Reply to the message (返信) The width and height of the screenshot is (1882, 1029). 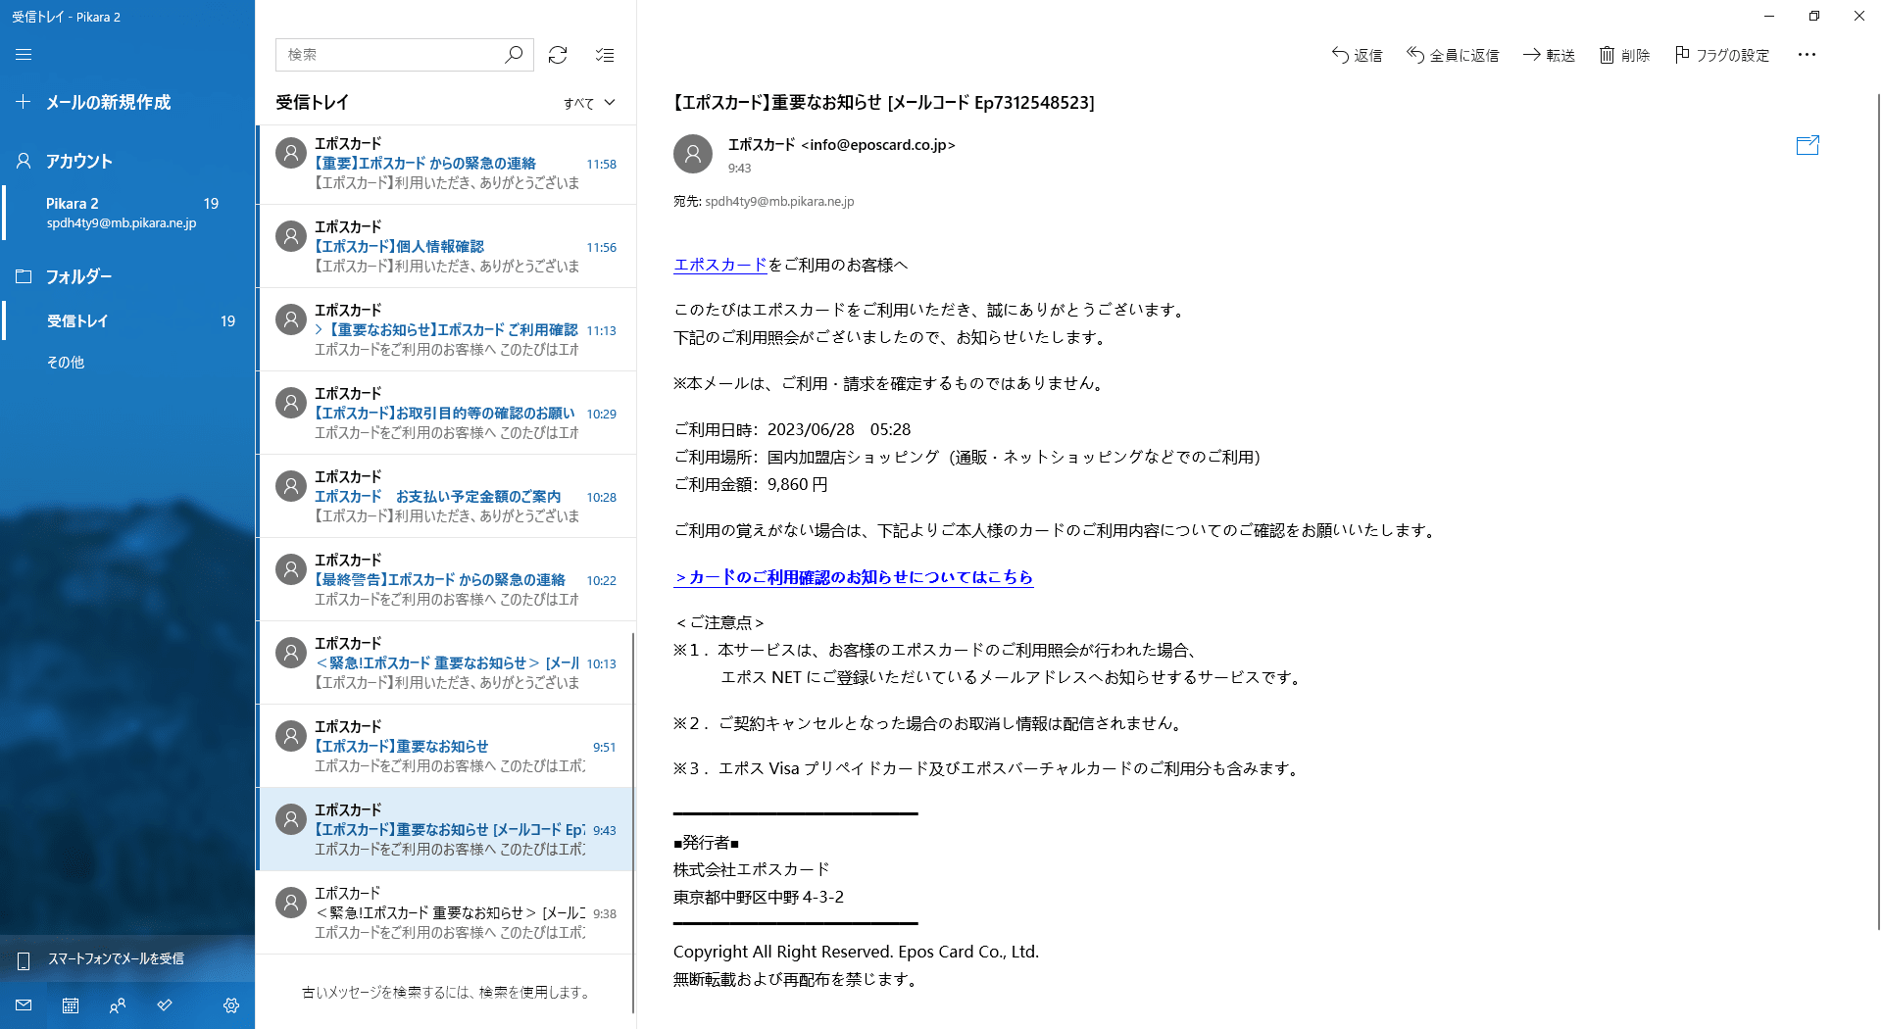click(1357, 55)
